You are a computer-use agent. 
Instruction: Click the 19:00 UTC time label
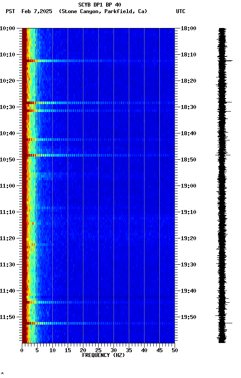click(x=189, y=186)
